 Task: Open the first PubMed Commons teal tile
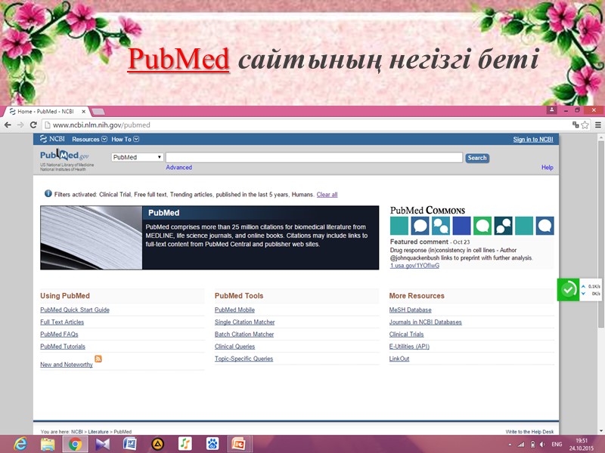click(x=399, y=226)
